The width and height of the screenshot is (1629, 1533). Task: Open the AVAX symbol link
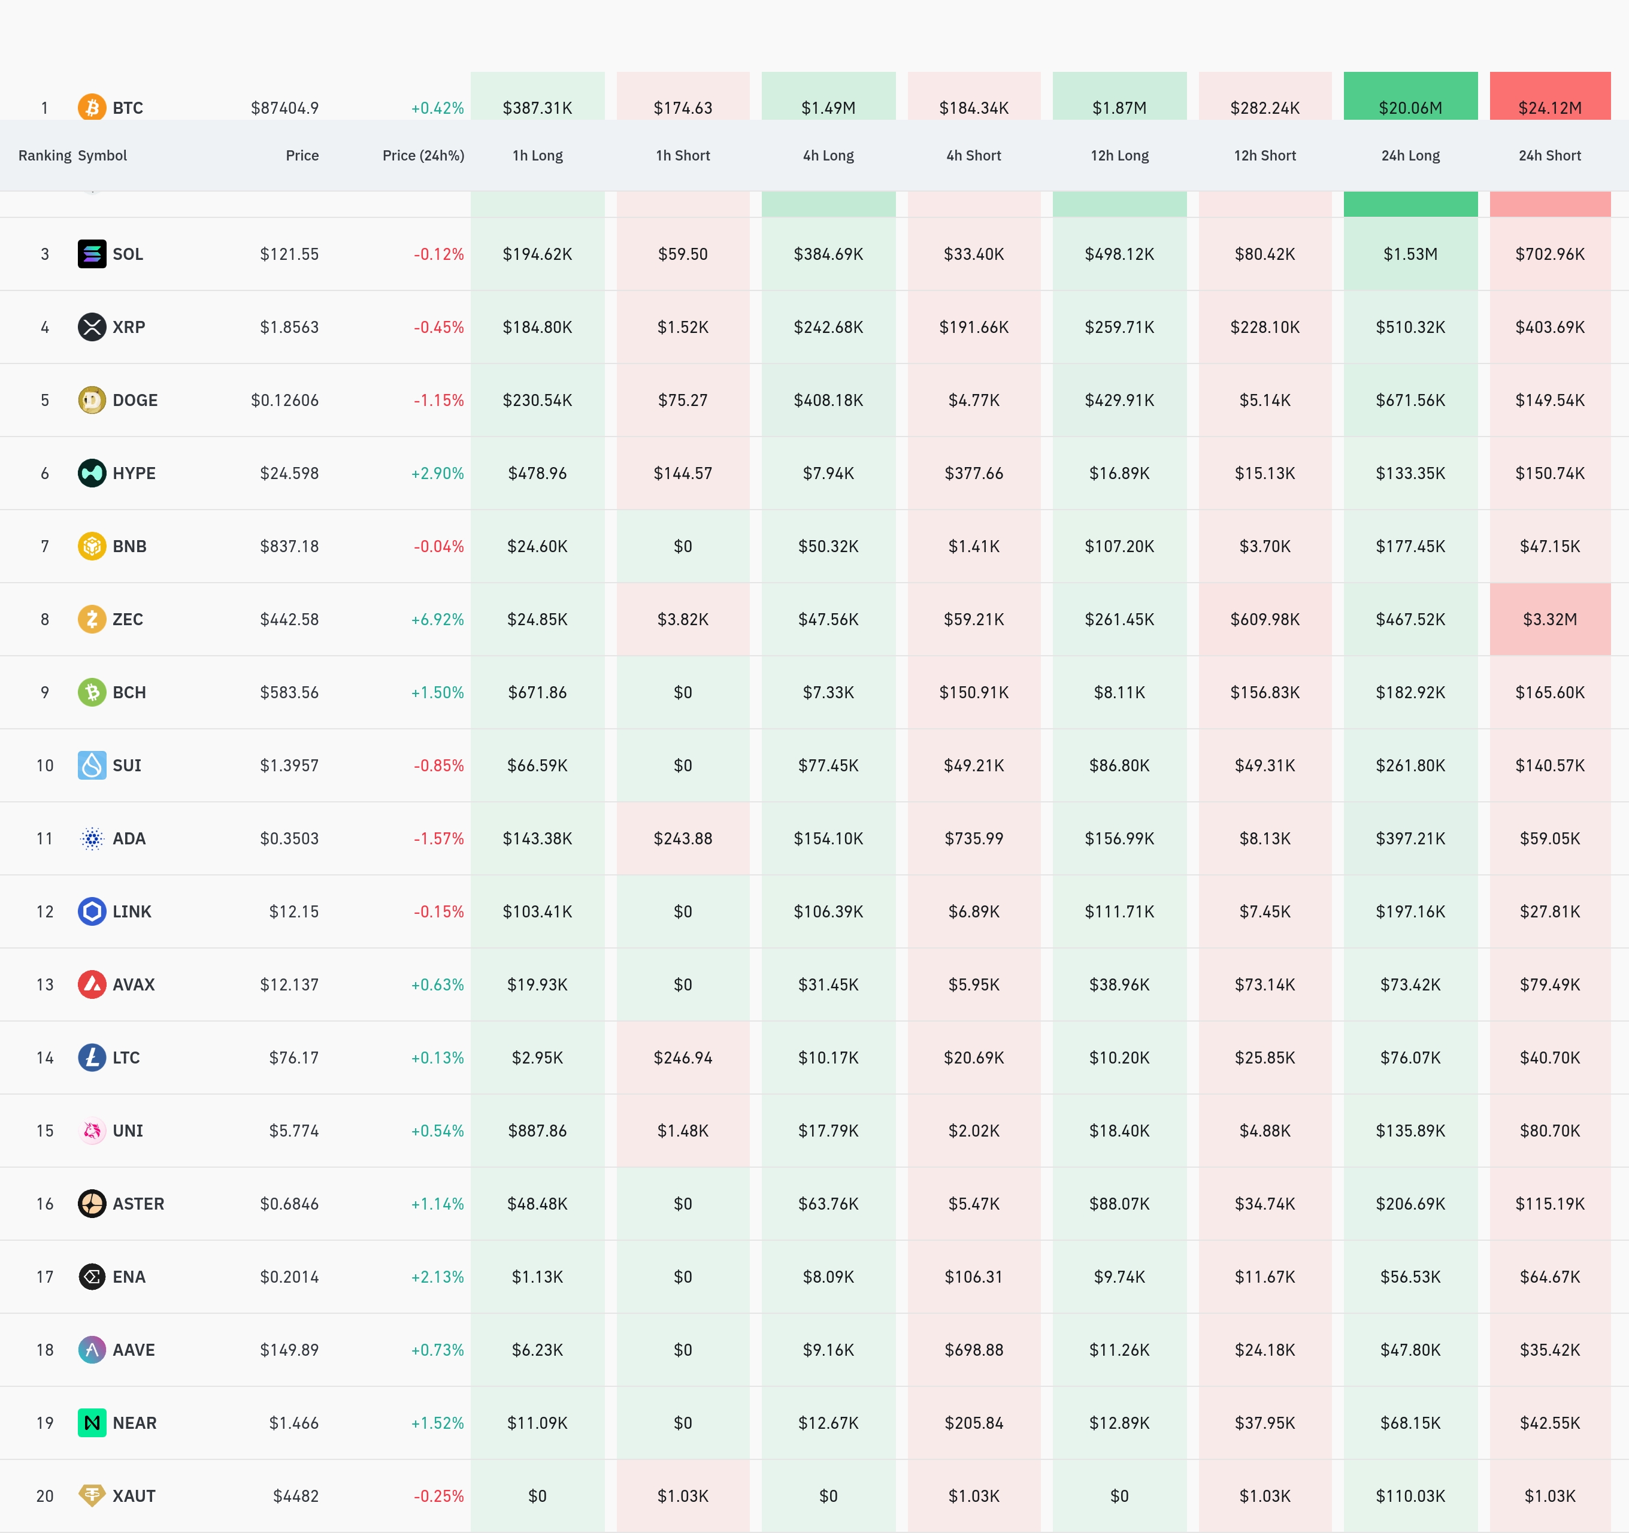(x=133, y=984)
